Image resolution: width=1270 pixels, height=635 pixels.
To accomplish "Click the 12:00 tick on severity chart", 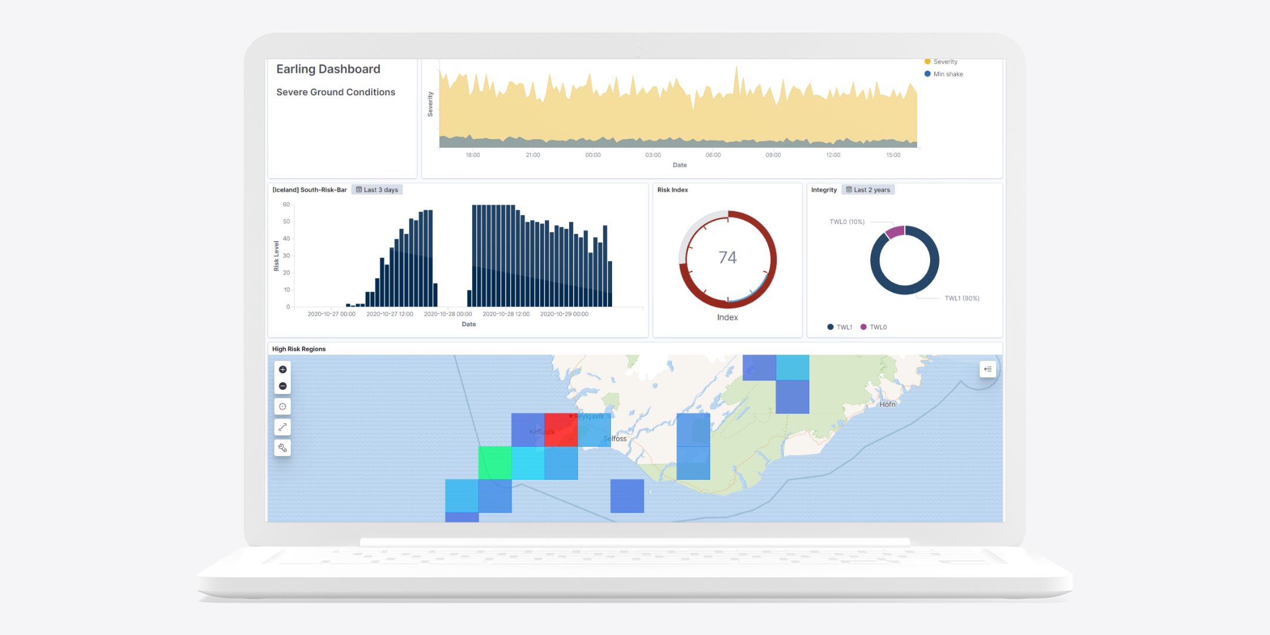I will point(833,155).
